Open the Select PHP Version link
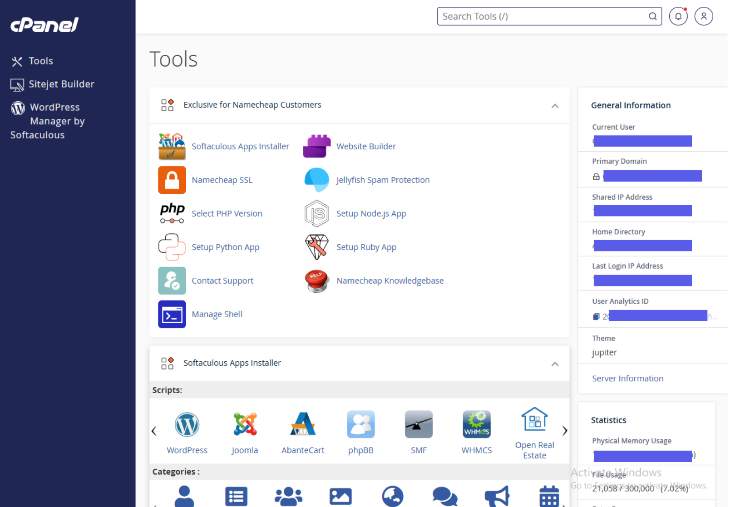 click(227, 213)
